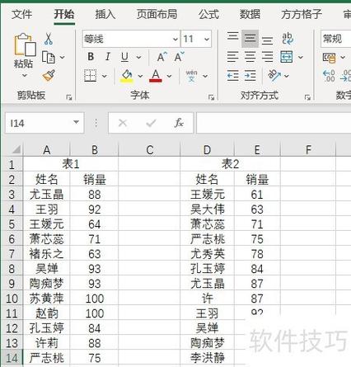Click the Wrap Text icon

coord(288,39)
